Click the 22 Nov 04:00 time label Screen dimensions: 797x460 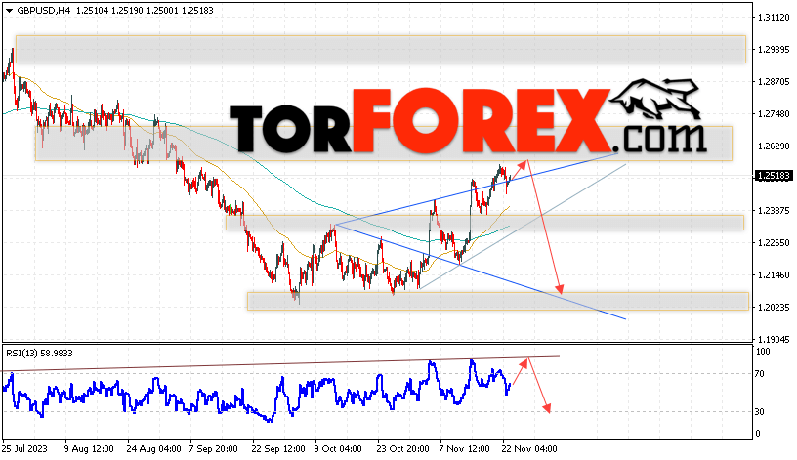pyautogui.click(x=529, y=449)
